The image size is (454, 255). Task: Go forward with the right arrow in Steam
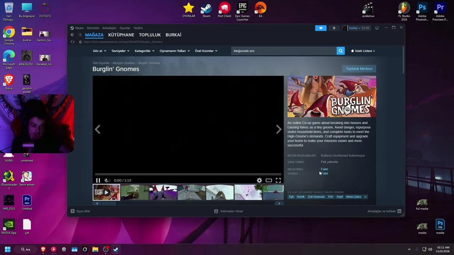(80, 35)
